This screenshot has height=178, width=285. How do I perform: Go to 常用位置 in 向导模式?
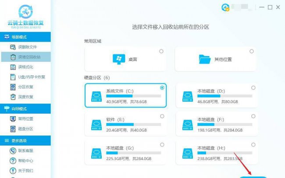[x=25, y=119]
